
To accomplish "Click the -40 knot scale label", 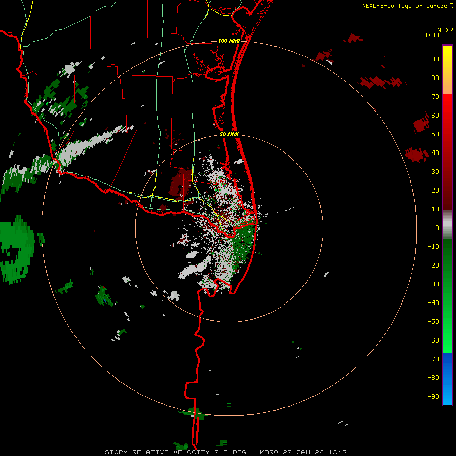I will pos(433,303).
